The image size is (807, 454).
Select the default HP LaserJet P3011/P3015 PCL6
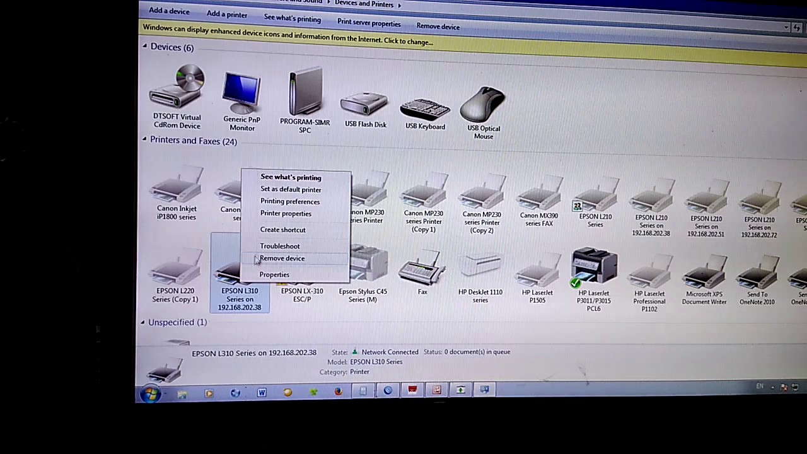coord(593,279)
